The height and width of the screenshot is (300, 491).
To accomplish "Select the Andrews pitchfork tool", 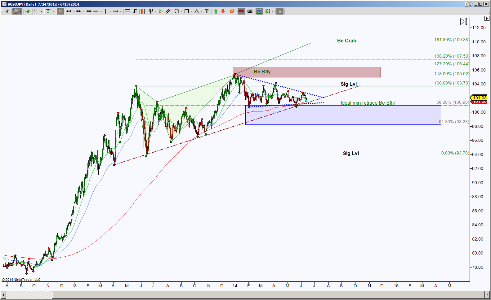I will [x=150, y=11].
